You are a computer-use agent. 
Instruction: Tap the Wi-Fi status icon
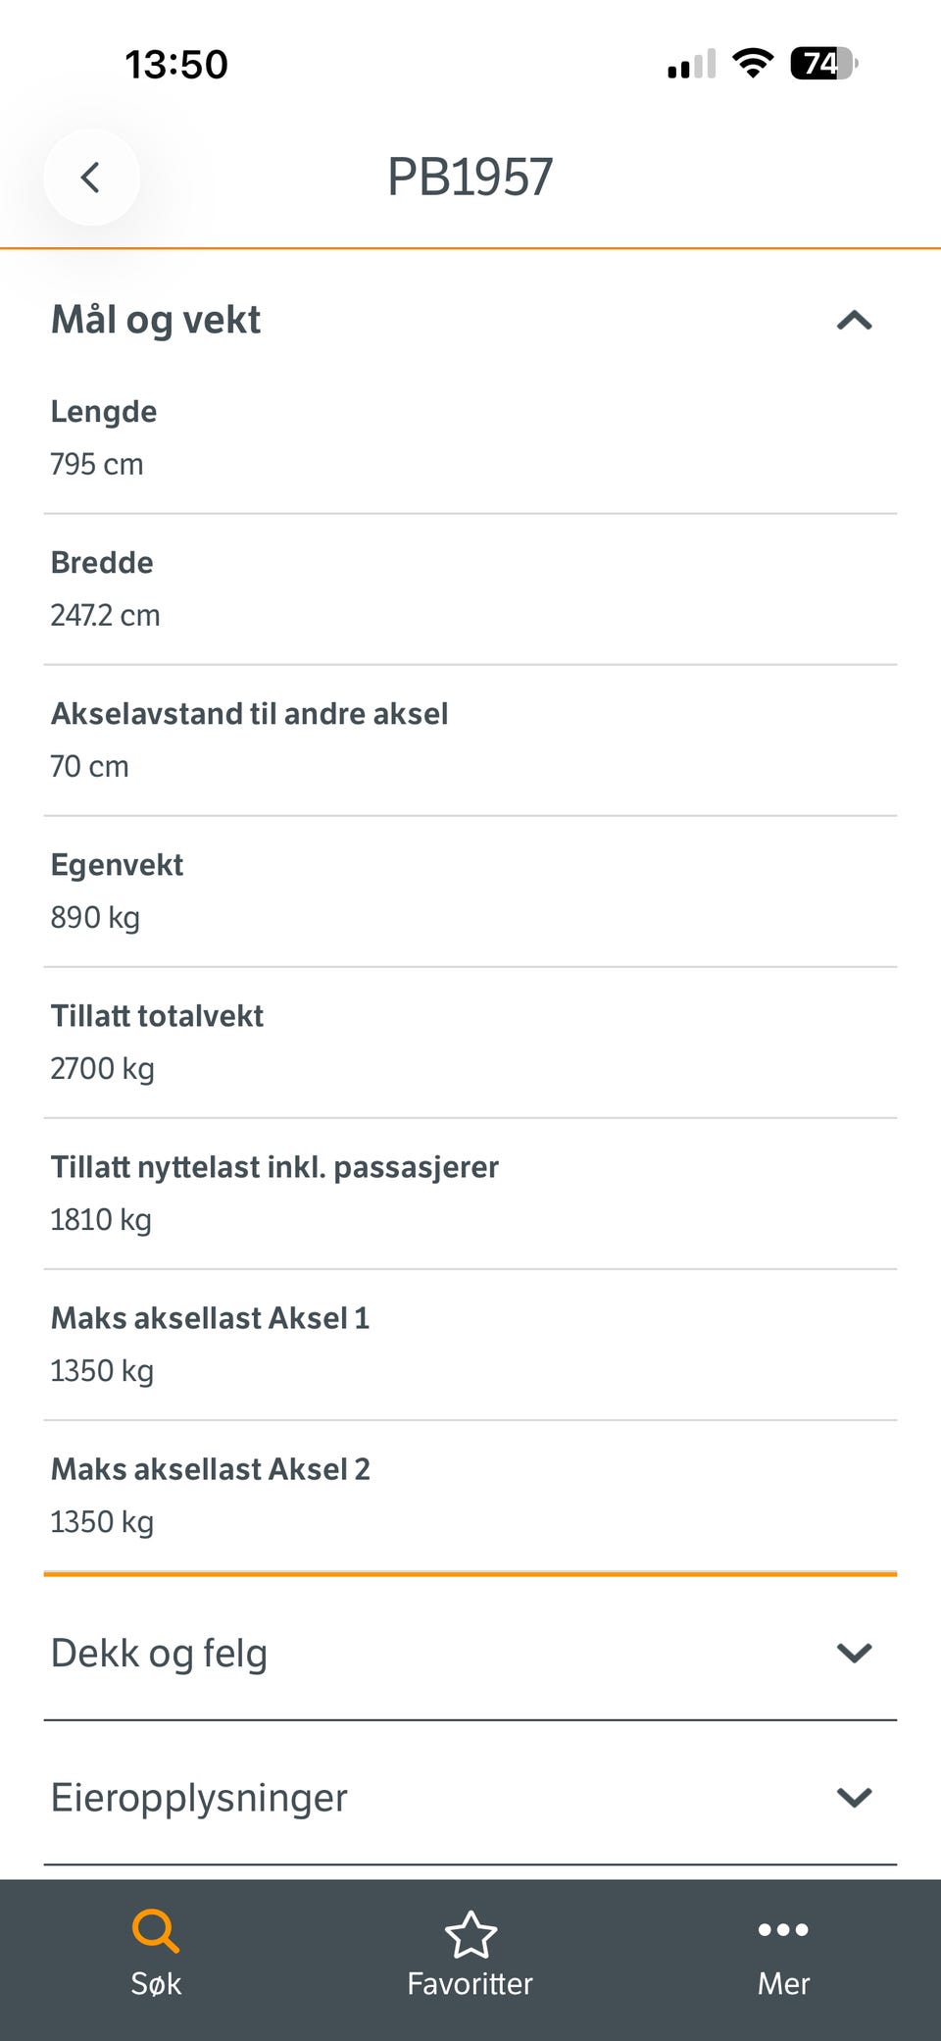coord(753,64)
